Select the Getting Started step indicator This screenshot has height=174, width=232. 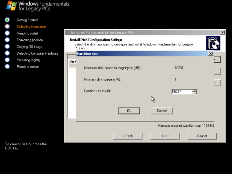coord(7,20)
